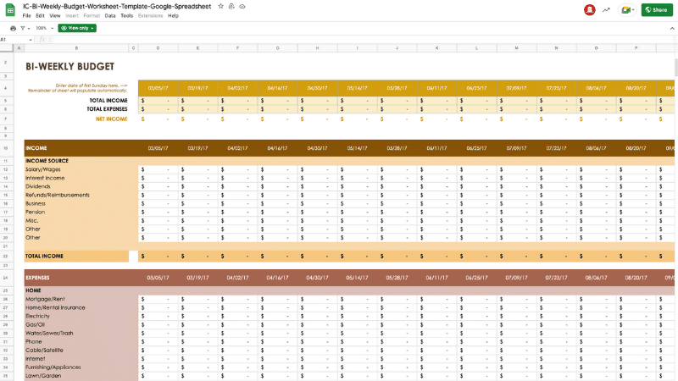Open the View only mode dropdown
This screenshot has height=381, width=678.
[x=77, y=28]
